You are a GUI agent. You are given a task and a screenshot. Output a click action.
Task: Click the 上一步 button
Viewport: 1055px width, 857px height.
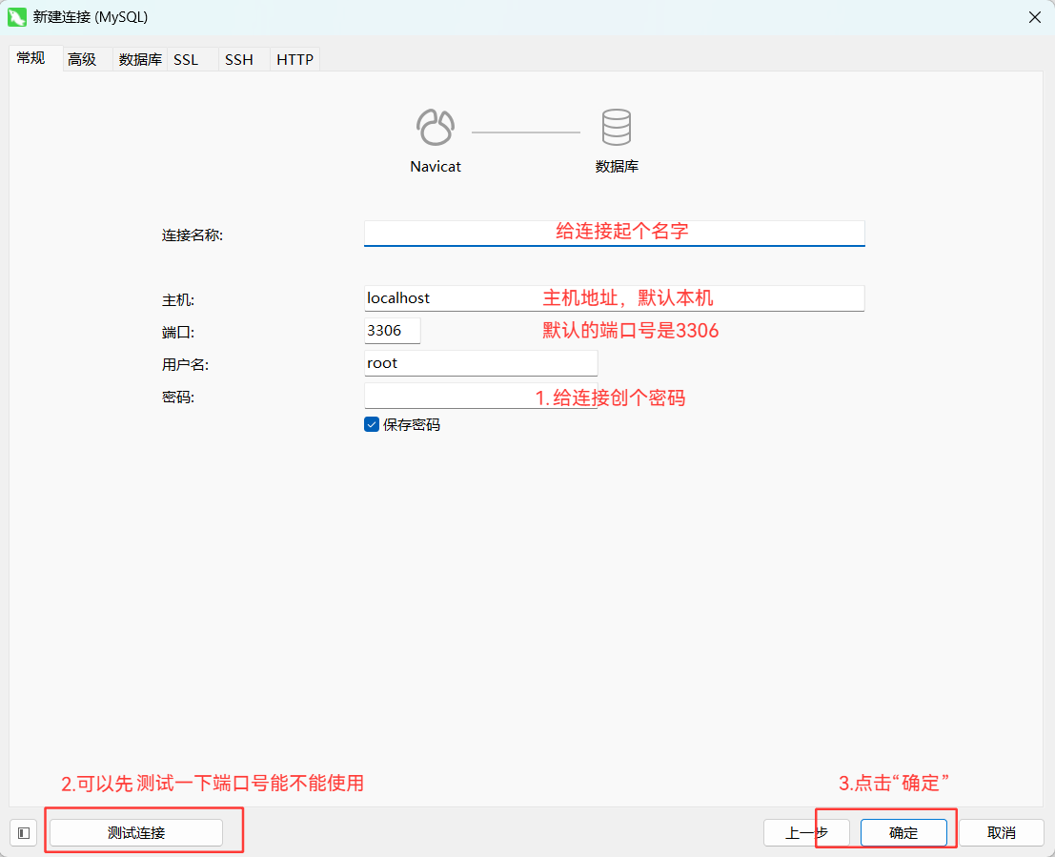806,833
